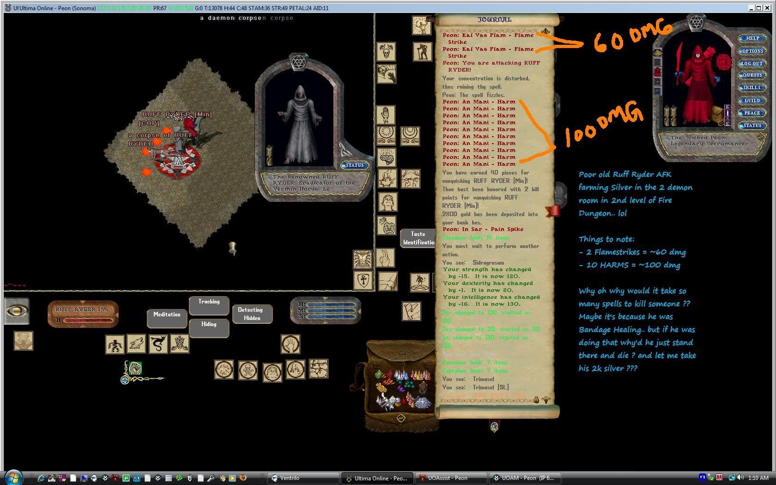The height and width of the screenshot is (485, 776).
Task: Click the serpent dragon form icon
Action: (x=158, y=344)
